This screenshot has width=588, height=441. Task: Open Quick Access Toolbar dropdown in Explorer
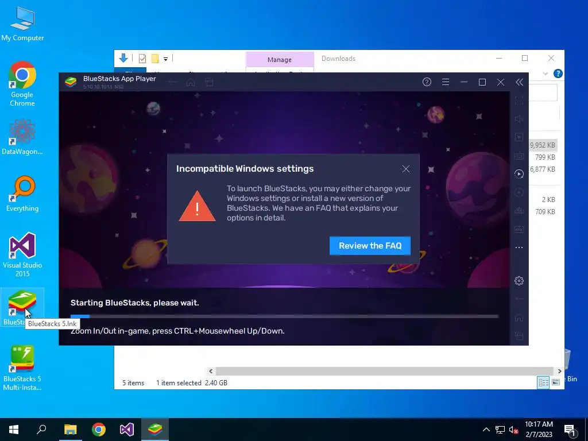(x=165, y=59)
